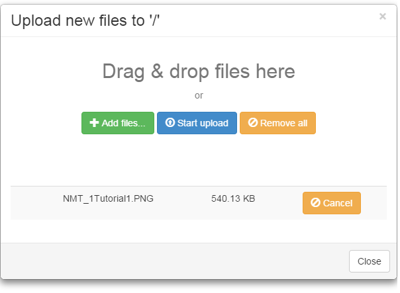400x293 pixels.
Task: Select the NMT_1Tutorial1.PNG file name
Action: click(108, 198)
